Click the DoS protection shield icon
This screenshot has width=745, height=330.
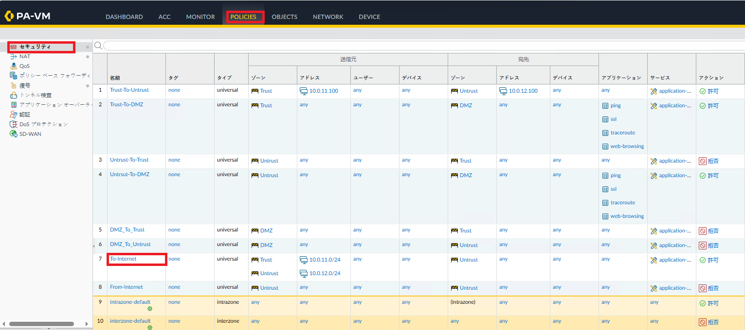14,124
